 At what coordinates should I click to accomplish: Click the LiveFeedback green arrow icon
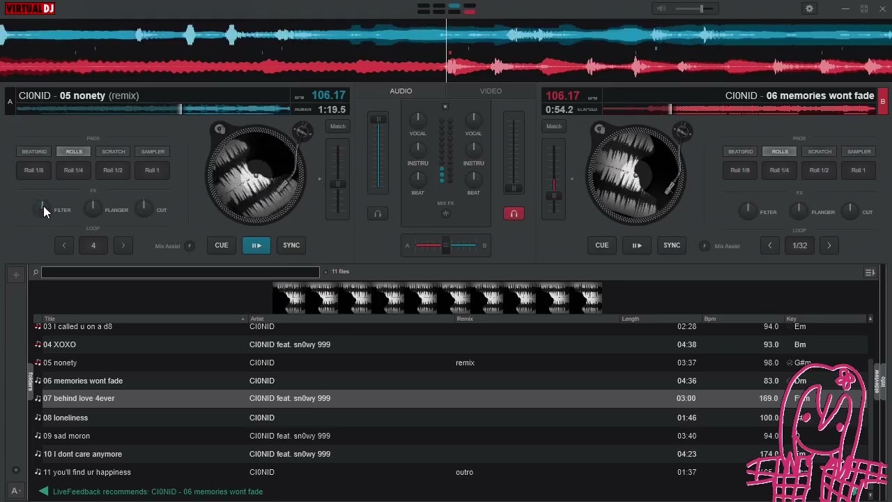pos(43,492)
